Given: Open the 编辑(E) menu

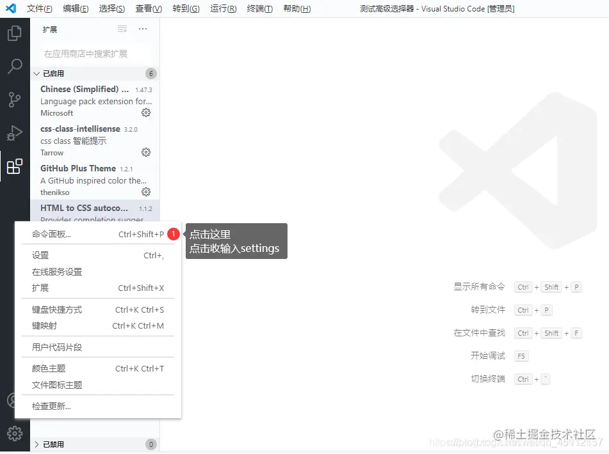Looking at the screenshot, I should click(76, 8).
